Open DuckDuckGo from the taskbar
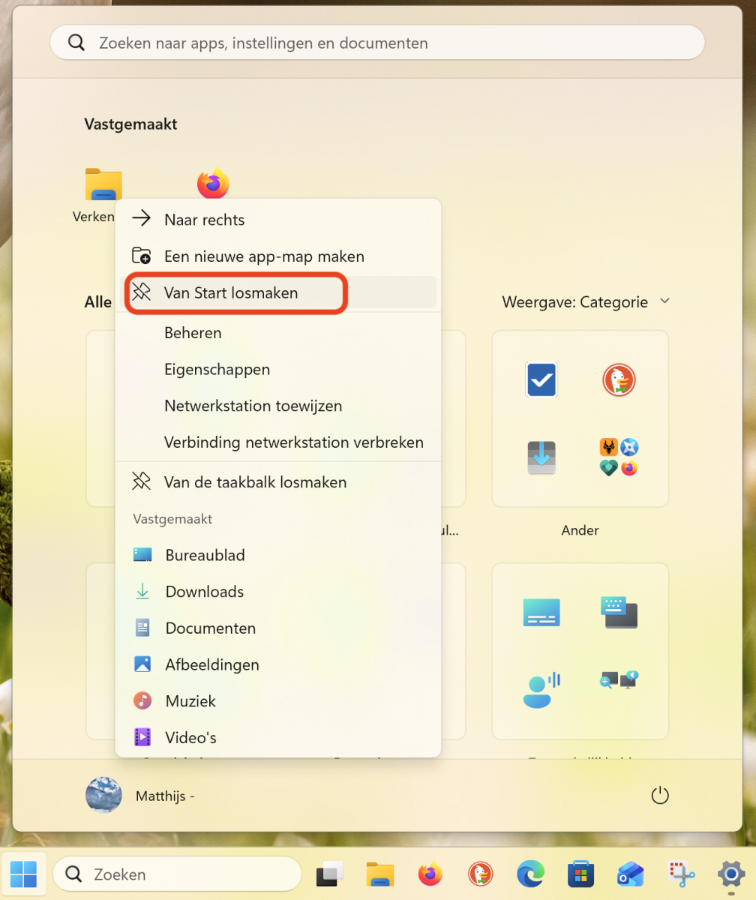 pos(480,874)
